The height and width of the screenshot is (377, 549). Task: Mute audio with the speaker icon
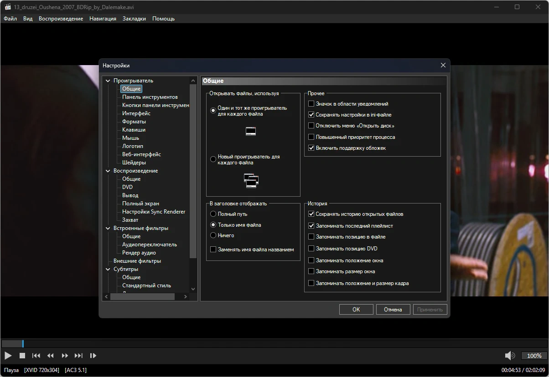(x=509, y=356)
